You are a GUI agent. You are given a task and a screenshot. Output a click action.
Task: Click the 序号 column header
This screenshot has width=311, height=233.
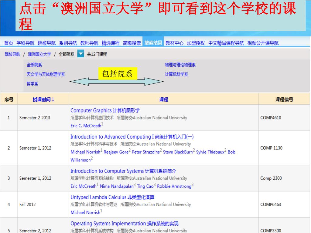click(9, 100)
